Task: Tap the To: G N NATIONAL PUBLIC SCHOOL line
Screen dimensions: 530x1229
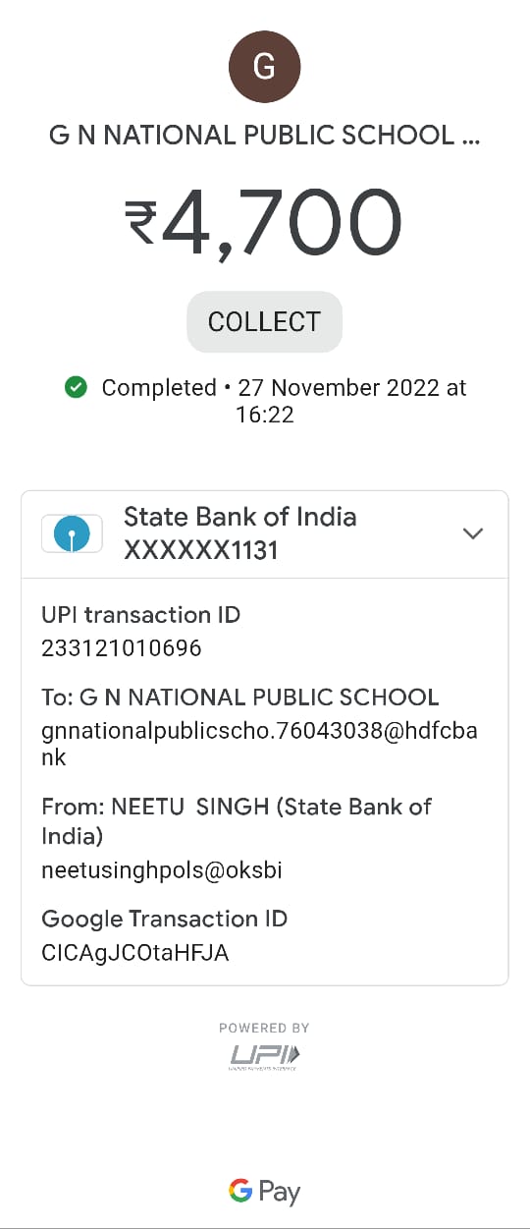Action: coord(240,698)
